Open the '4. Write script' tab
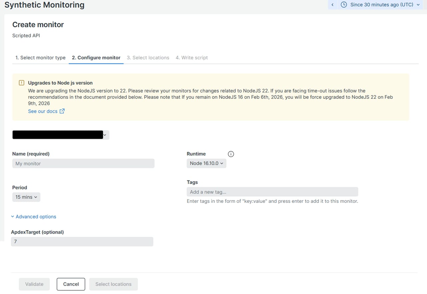Image resolution: width=427 pixels, height=294 pixels. tap(191, 58)
